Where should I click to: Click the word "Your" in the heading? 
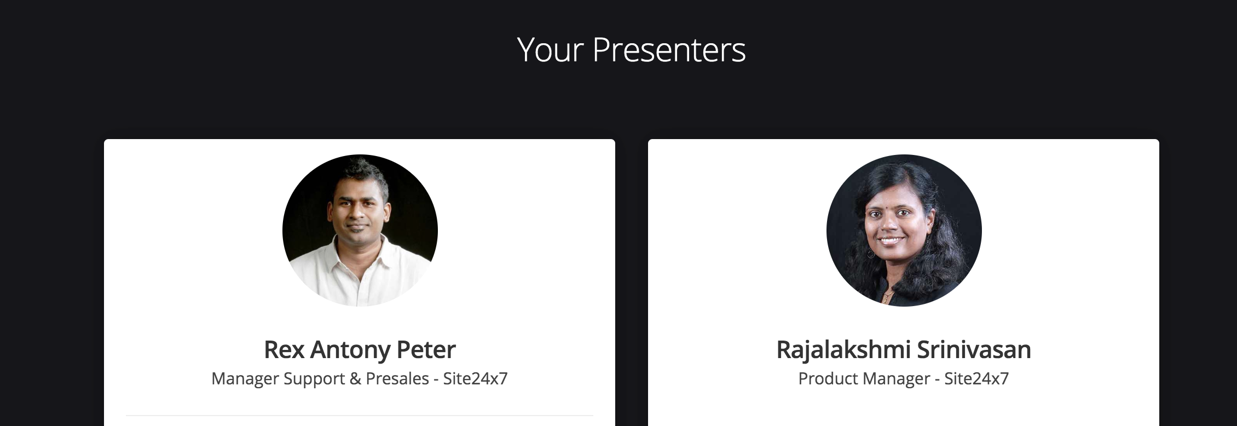[x=551, y=50]
